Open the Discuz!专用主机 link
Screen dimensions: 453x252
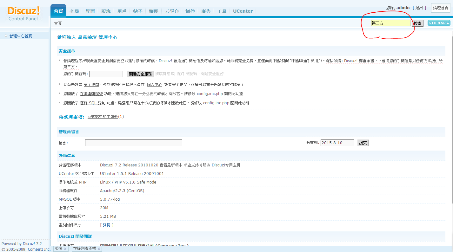[226, 165]
